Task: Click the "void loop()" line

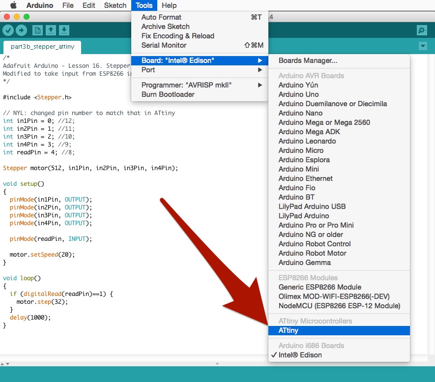Action: (x=22, y=278)
